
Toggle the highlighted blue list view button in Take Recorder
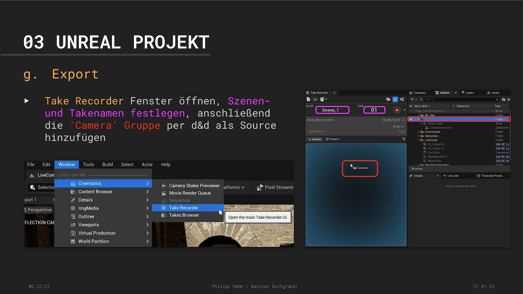point(395,99)
